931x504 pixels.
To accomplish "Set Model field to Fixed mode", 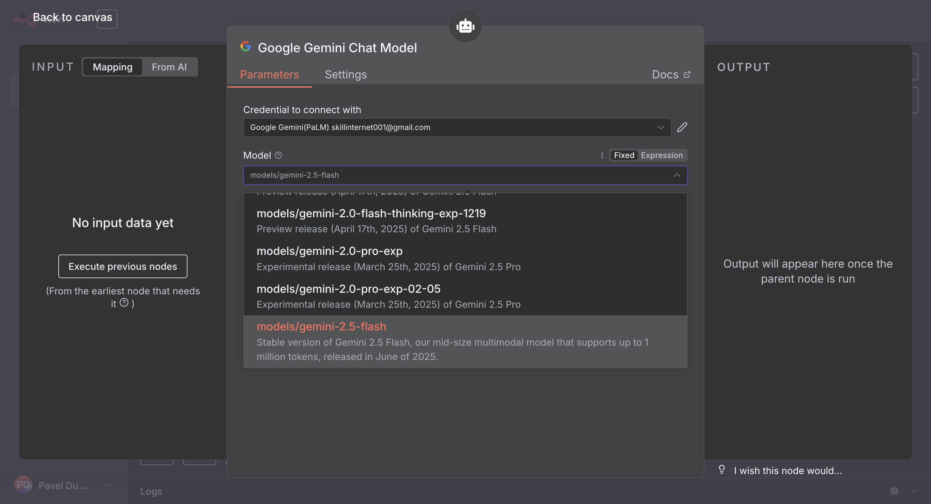I will click(624, 155).
